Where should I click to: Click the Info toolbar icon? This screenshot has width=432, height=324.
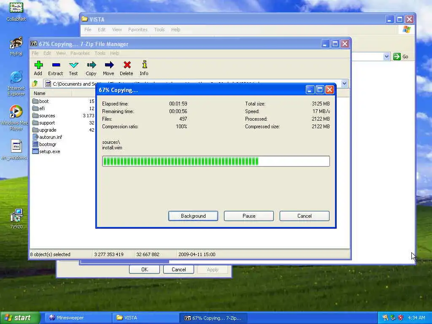pos(144,65)
